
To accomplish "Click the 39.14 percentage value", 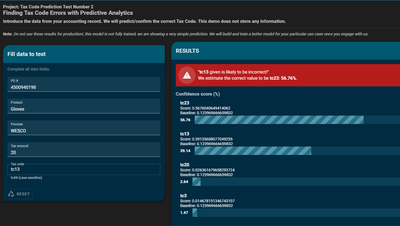I will pos(185,151).
